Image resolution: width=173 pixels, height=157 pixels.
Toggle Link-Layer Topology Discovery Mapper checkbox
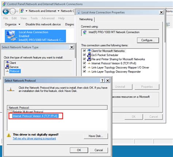pyautogui.click(x=84, y=67)
